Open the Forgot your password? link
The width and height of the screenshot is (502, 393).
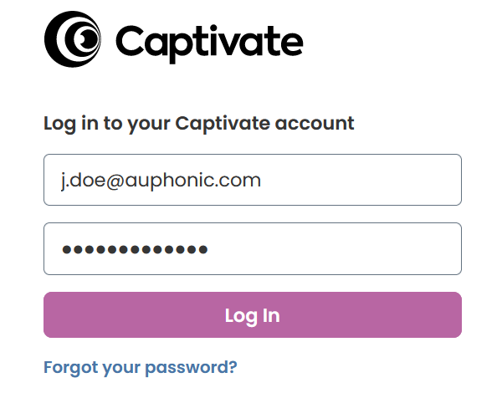click(141, 367)
